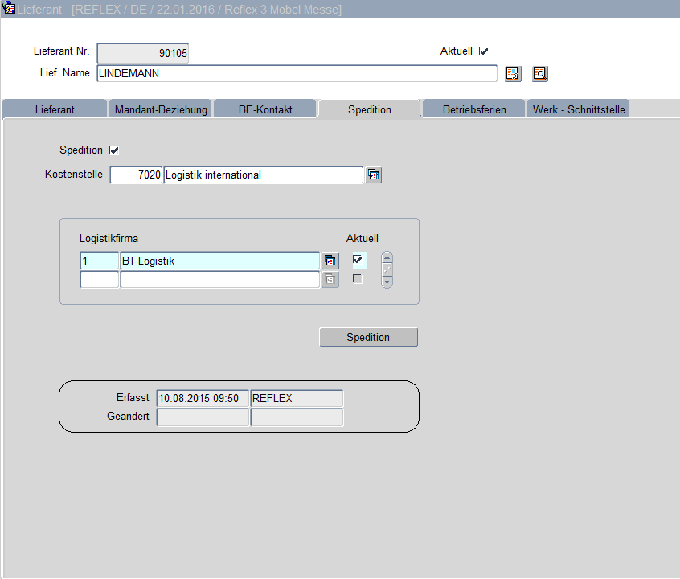Toggle the Aktuell checkbox beside Lieferant Nr.
Viewport: 680px width, 579px height.
pyautogui.click(x=483, y=51)
